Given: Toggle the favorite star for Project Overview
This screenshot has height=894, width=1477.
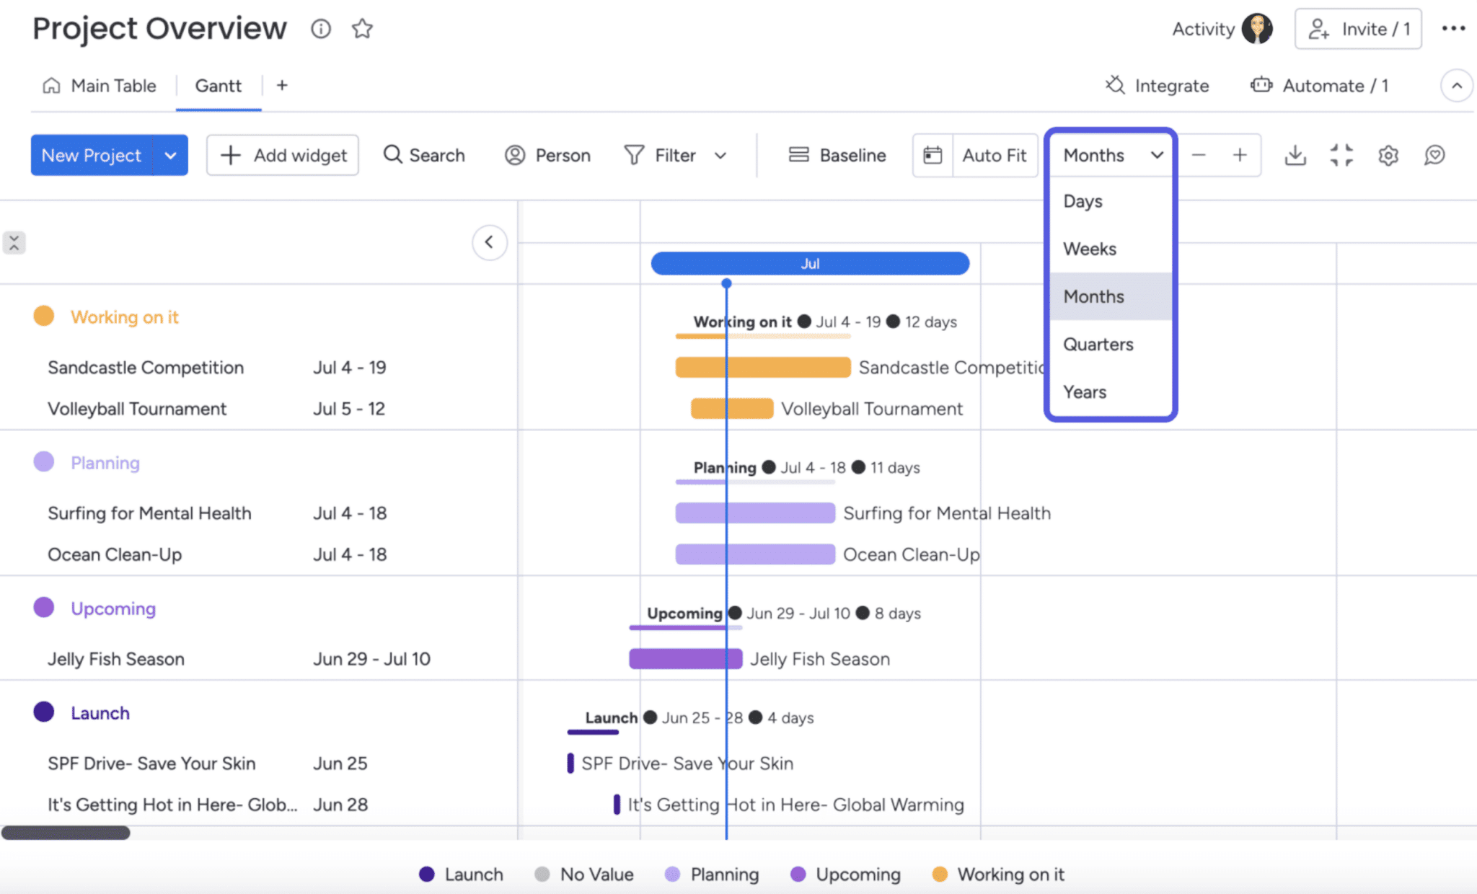Looking at the screenshot, I should 362,29.
